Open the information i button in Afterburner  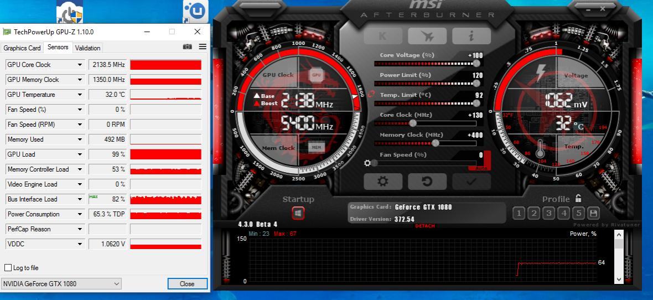471,36
